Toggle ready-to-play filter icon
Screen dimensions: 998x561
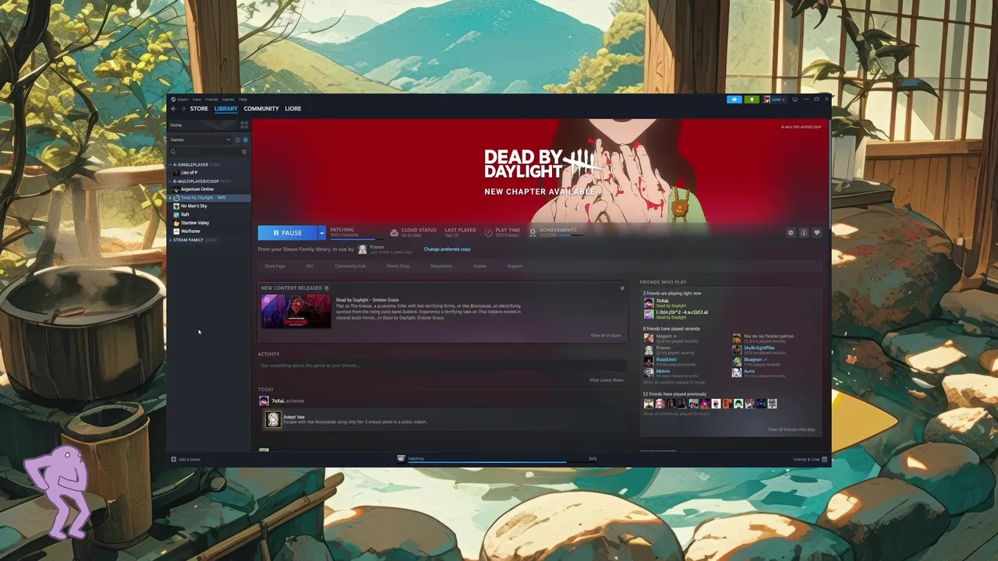click(246, 139)
